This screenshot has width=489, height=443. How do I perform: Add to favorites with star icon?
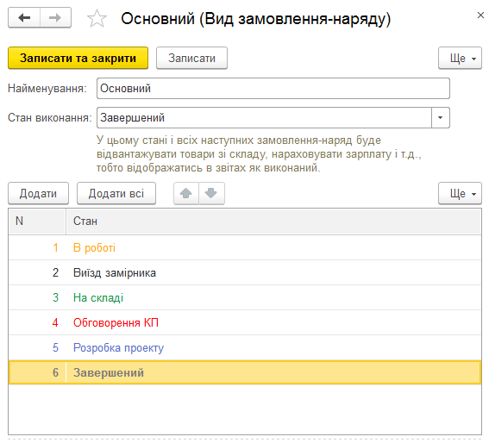click(97, 18)
